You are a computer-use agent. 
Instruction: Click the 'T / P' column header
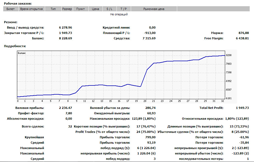coord(123,9)
